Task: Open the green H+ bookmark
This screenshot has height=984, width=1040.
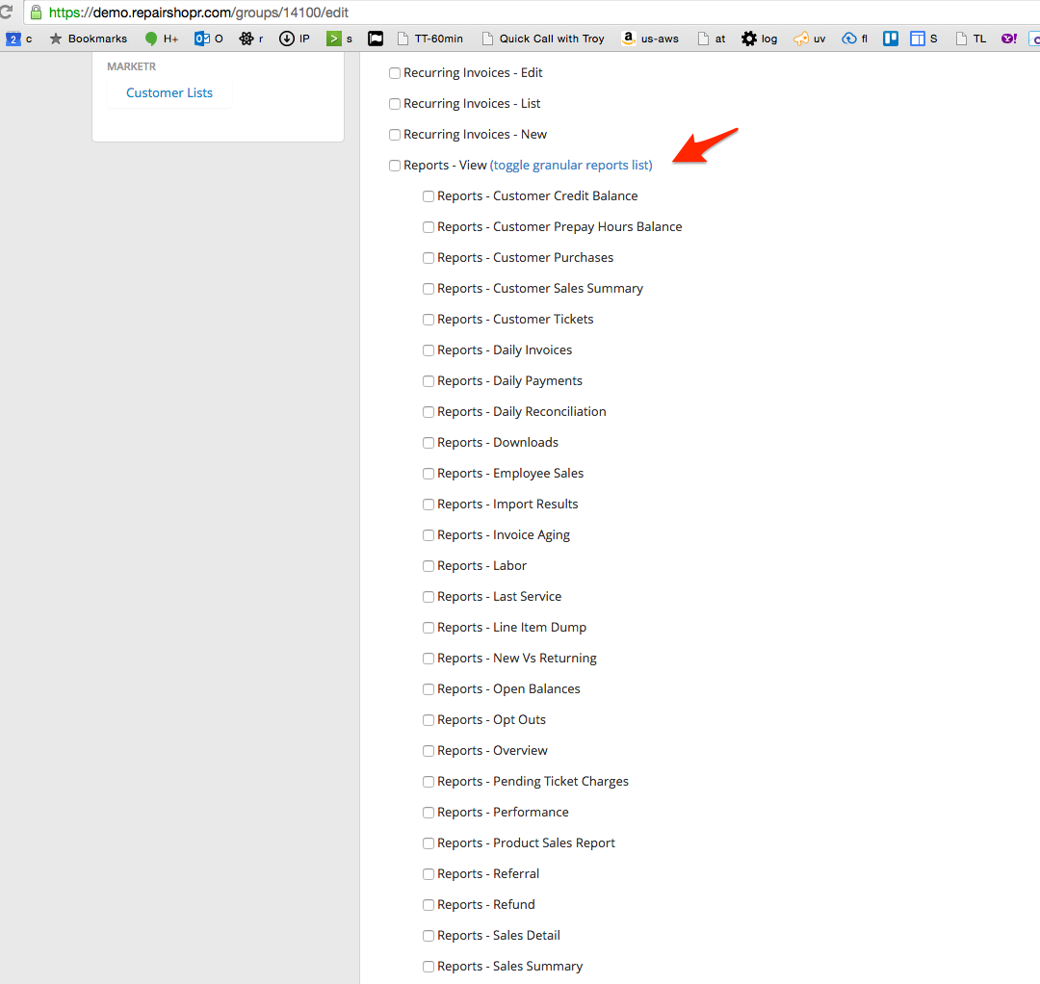Action: [x=161, y=39]
